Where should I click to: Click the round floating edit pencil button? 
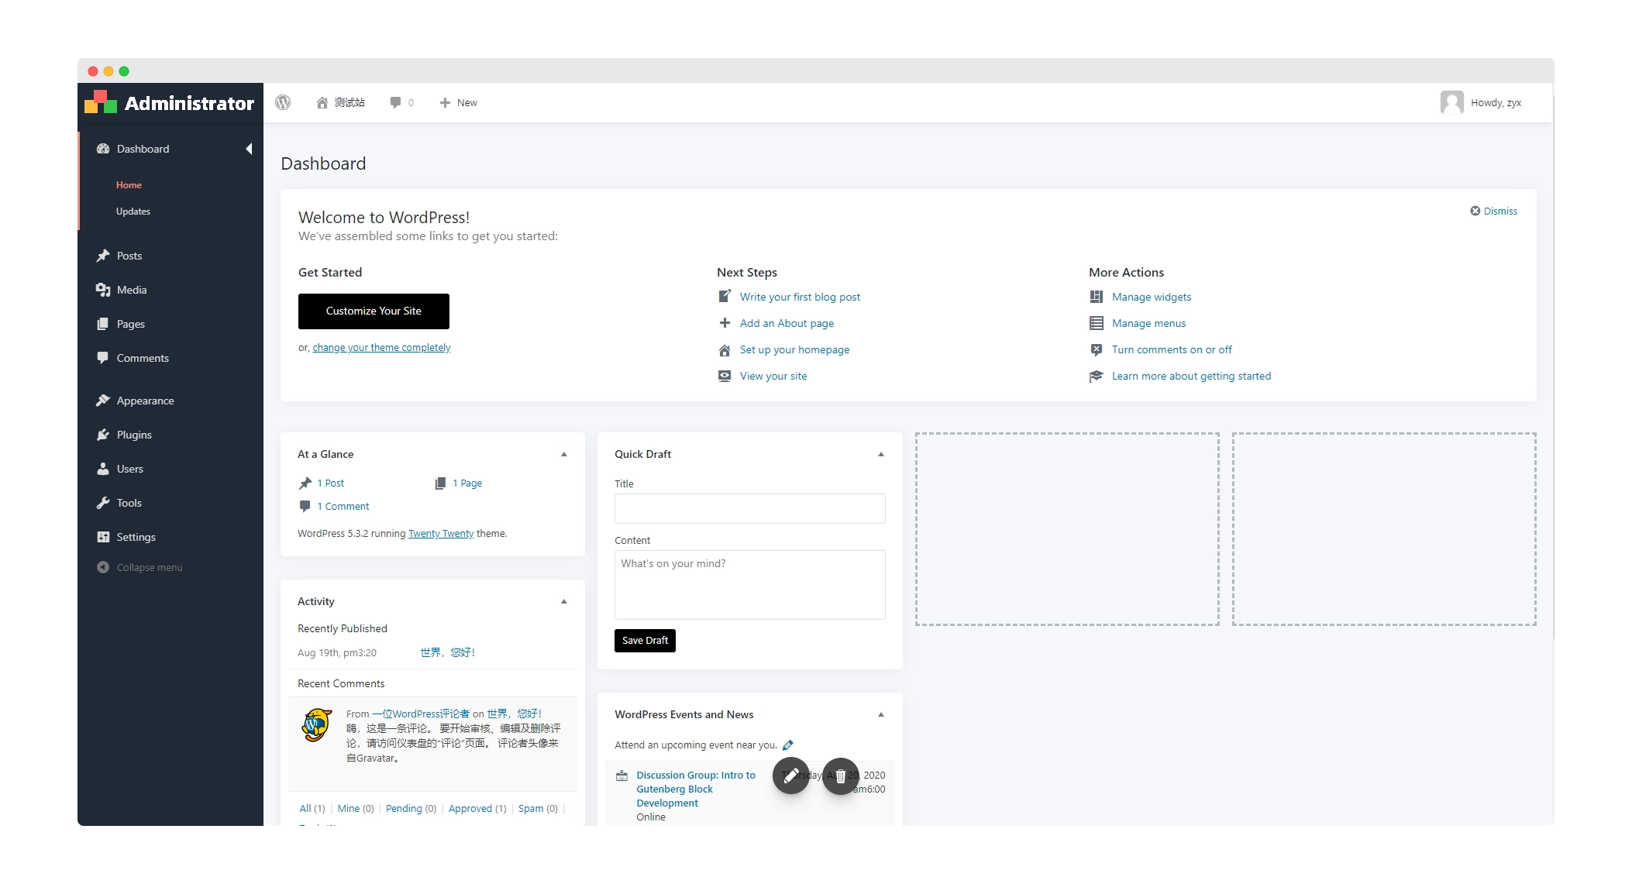click(791, 776)
